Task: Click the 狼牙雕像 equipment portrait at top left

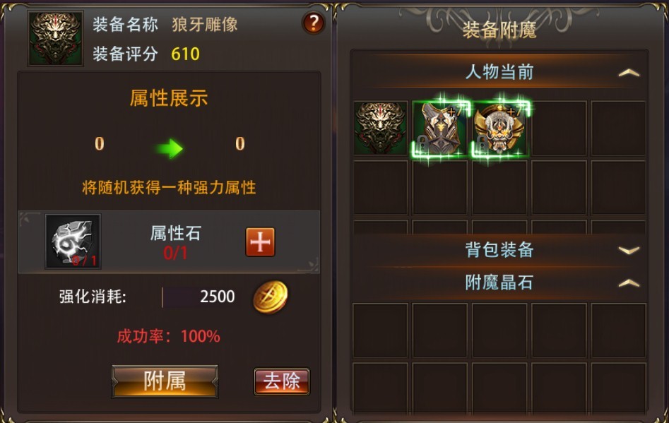Action: (56, 38)
